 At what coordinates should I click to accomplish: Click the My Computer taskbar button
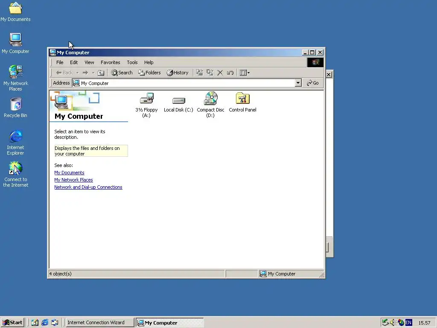point(170,323)
